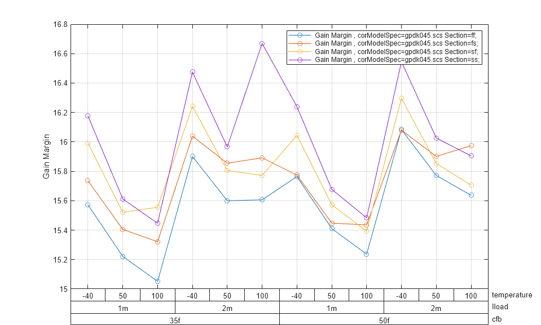Click the Section=ff legend entry text
The image size is (541, 325).
tap(398, 35)
